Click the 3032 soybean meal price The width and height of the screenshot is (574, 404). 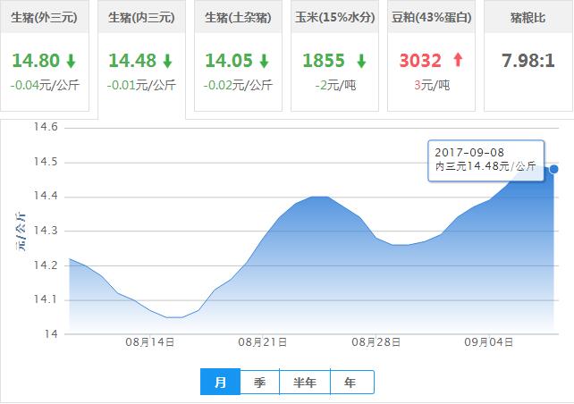click(420, 61)
